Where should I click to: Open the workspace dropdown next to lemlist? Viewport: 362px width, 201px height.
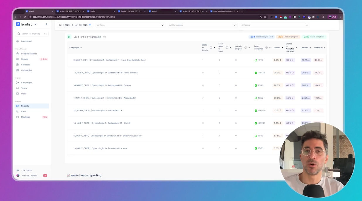[x=35, y=24]
